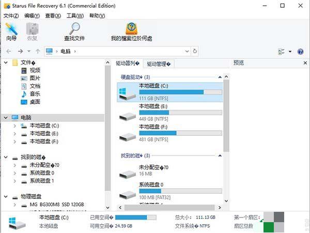Select 本地磁盘 (E:) in left tree
This screenshot has width=310, height=233.
[44, 134]
